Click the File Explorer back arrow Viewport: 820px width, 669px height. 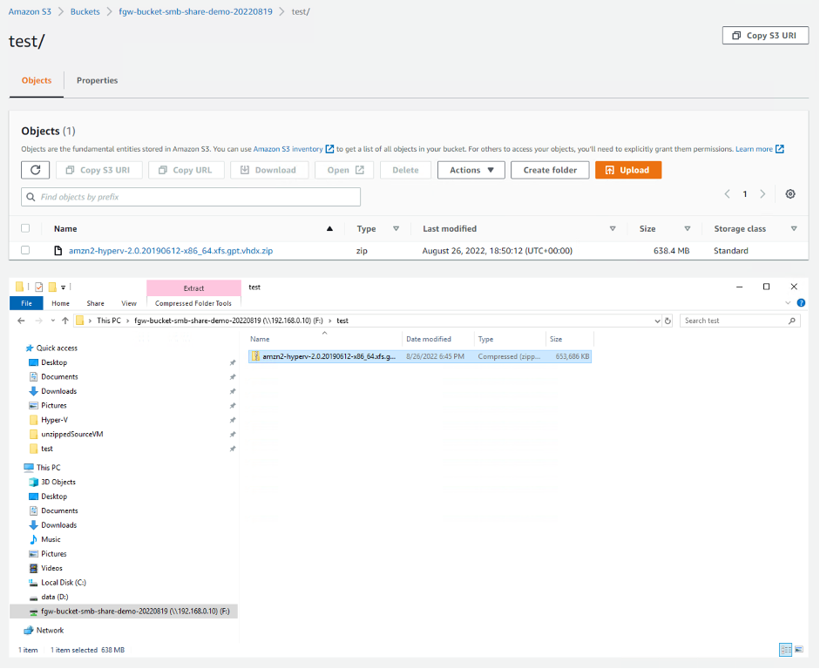click(20, 320)
